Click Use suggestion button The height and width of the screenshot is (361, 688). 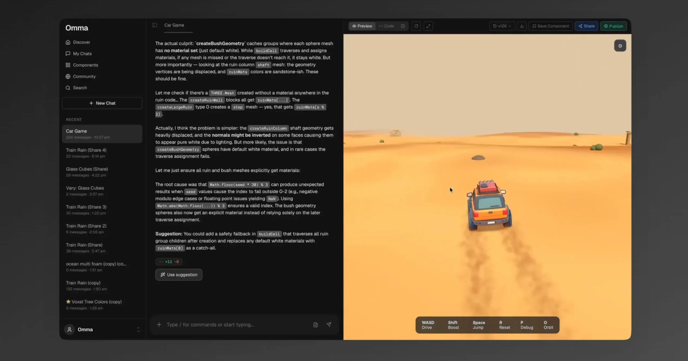coord(179,275)
